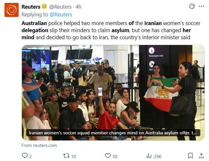Image resolution: width=209 pixels, height=161 pixels.
Task: Bookmark this Reuters tweet
Action: coord(190,156)
